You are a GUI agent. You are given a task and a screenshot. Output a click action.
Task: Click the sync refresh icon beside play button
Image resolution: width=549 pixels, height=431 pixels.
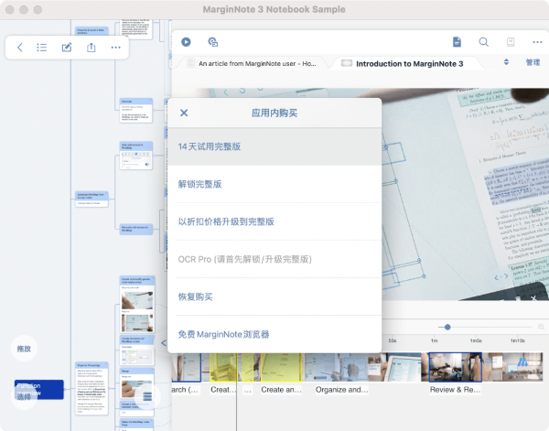[x=213, y=42]
